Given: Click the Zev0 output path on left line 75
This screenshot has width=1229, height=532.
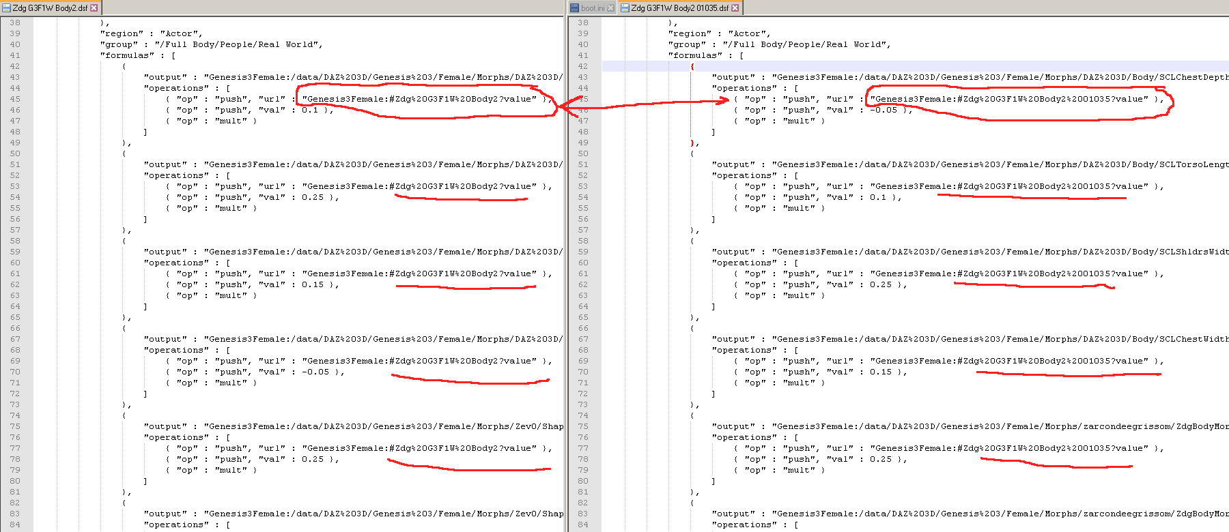Looking at the screenshot, I should tap(384, 426).
